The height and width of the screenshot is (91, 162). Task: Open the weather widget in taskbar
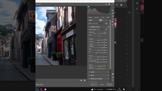coord(97,89)
